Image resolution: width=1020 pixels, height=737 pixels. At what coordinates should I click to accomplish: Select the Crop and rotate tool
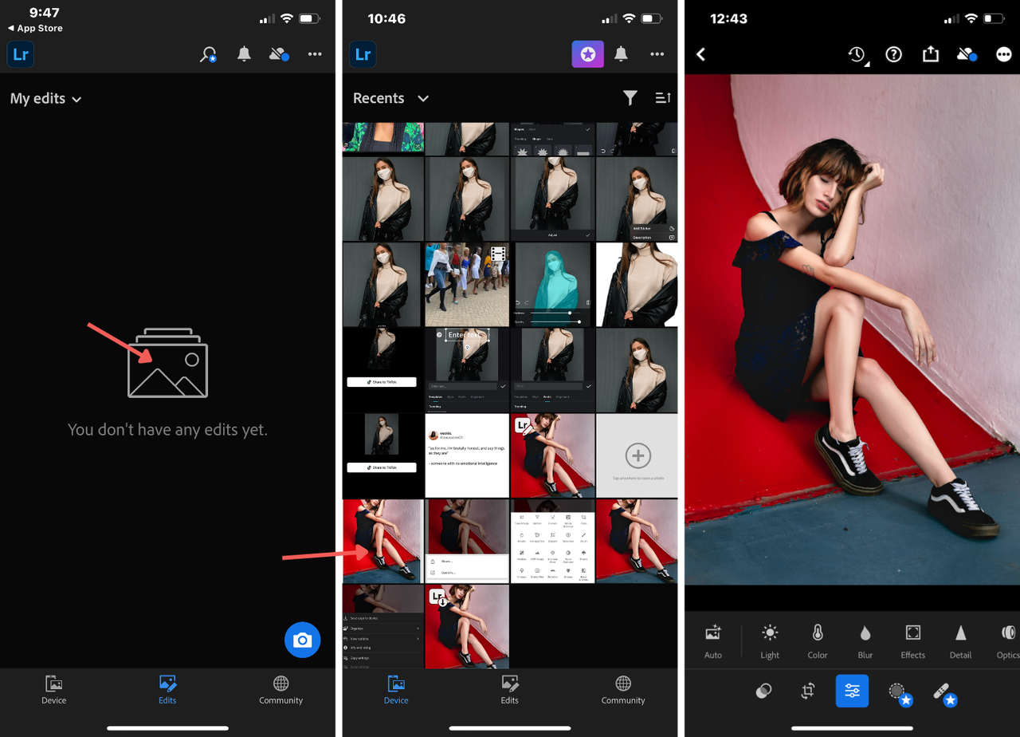(x=807, y=691)
